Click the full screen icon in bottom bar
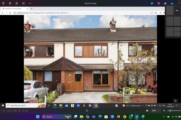The image size is (181, 120). click(87, 110)
